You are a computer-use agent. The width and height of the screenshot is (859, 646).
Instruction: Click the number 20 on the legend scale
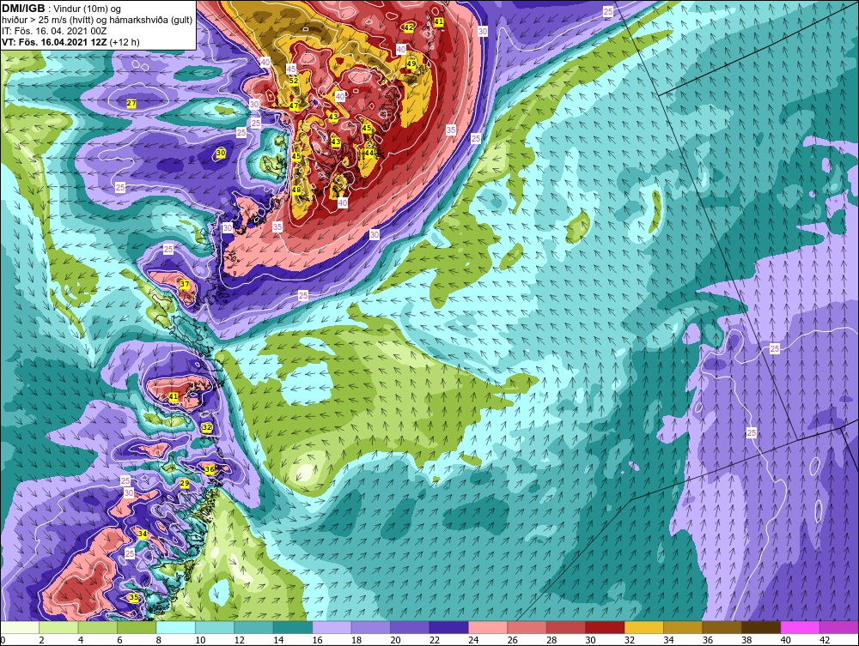point(395,640)
